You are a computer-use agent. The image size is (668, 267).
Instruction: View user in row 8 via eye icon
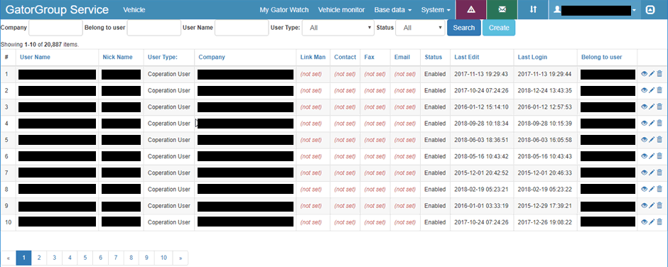tap(644, 189)
